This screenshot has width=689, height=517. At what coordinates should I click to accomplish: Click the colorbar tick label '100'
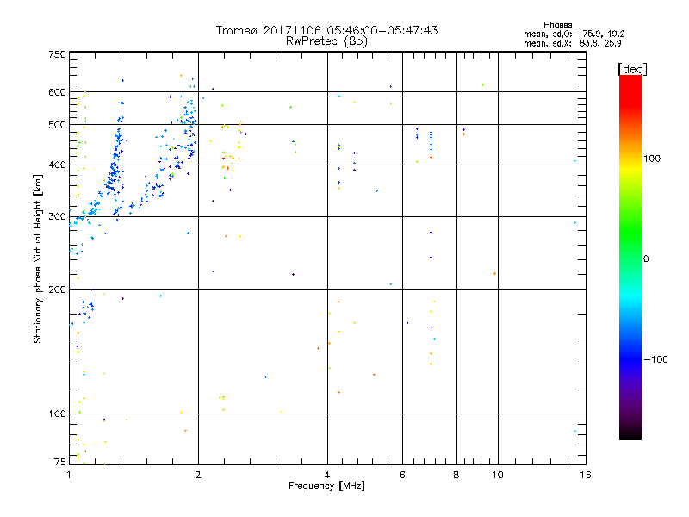coord(652,159)
